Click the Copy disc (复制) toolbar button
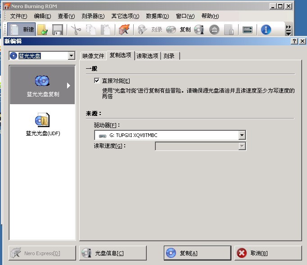Screen dimensions: 307x265 pos(178,30)
